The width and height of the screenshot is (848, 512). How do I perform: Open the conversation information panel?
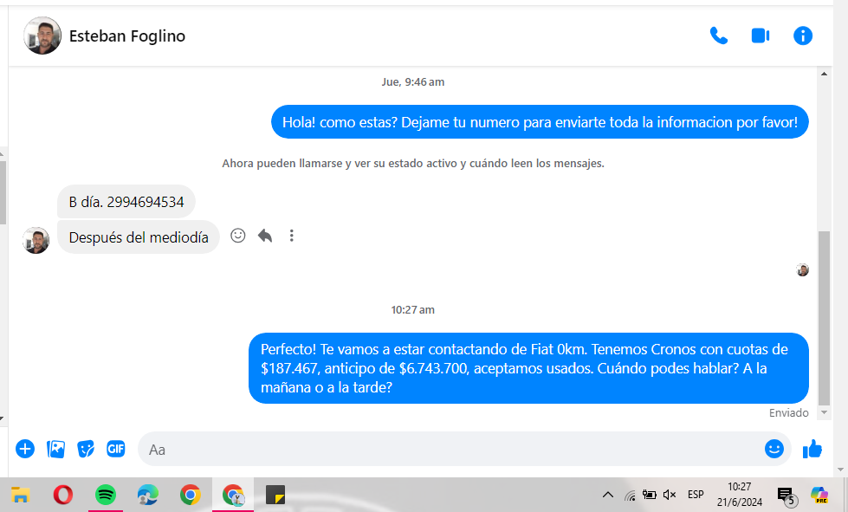tap(803, 36)
